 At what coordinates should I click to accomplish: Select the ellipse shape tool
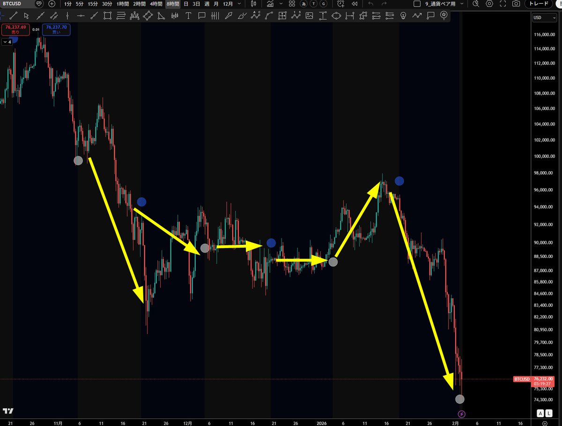click(336, 16)
